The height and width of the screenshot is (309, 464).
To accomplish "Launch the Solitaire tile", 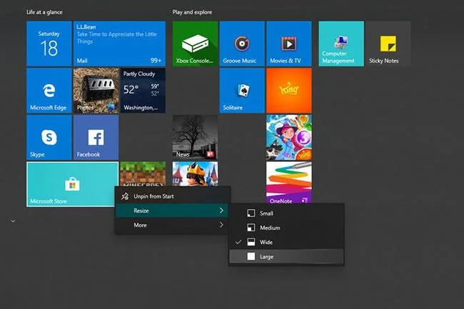I will (242, 91).
